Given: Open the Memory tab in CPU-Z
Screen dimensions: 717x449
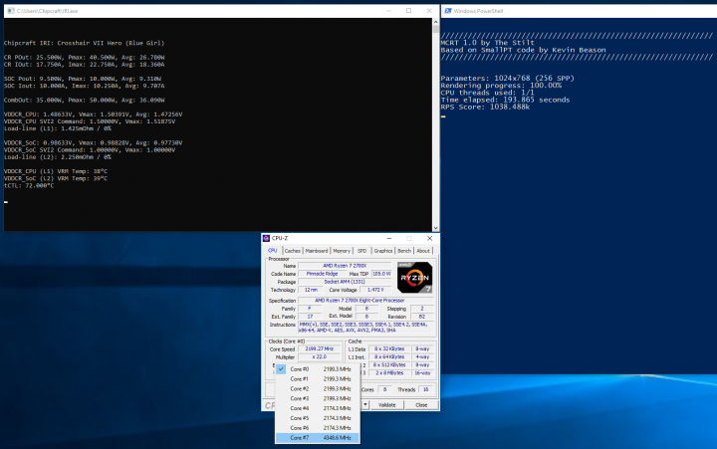Looking at the screenshot, I should tap(342, 251).
